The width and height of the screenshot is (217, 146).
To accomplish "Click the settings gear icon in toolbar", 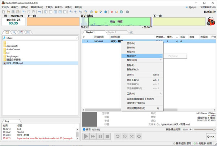I will click(x=127, y=12).
